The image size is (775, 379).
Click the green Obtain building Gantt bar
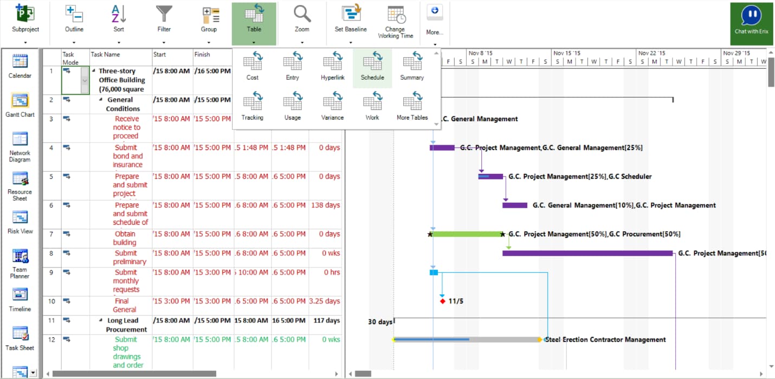tap(466, 234)
